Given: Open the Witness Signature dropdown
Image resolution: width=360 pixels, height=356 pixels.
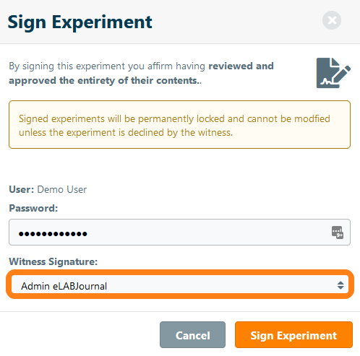Looking at the screenshot, I should [x=180, y=285].
